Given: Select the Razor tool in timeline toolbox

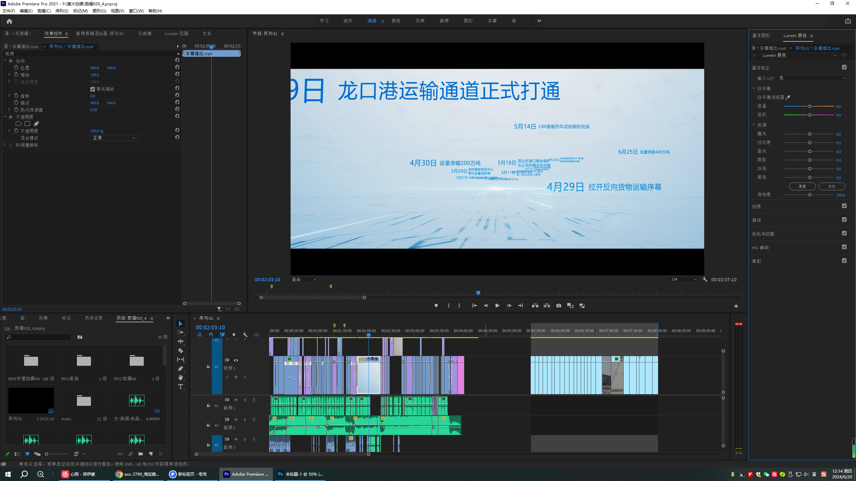Looking at the screenshot, I should coord(181,350).
